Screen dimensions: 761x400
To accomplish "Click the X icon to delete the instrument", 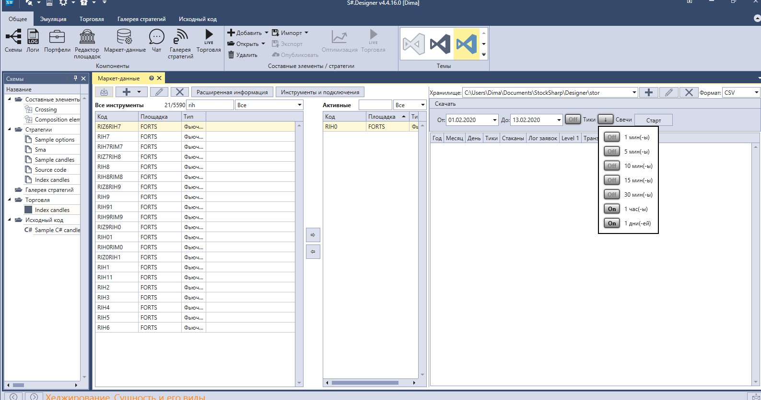I will 180,92.
